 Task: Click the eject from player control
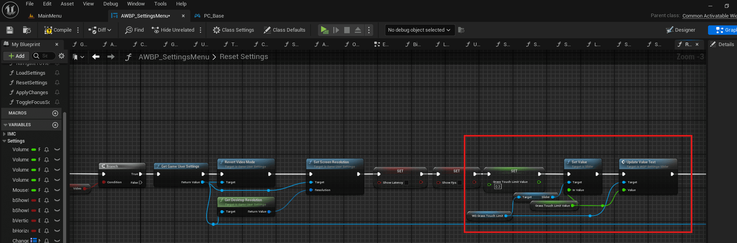(x=358, y=30)
